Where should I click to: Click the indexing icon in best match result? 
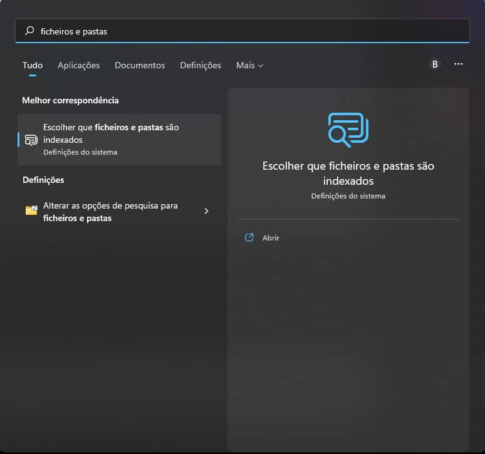(31, 140)
